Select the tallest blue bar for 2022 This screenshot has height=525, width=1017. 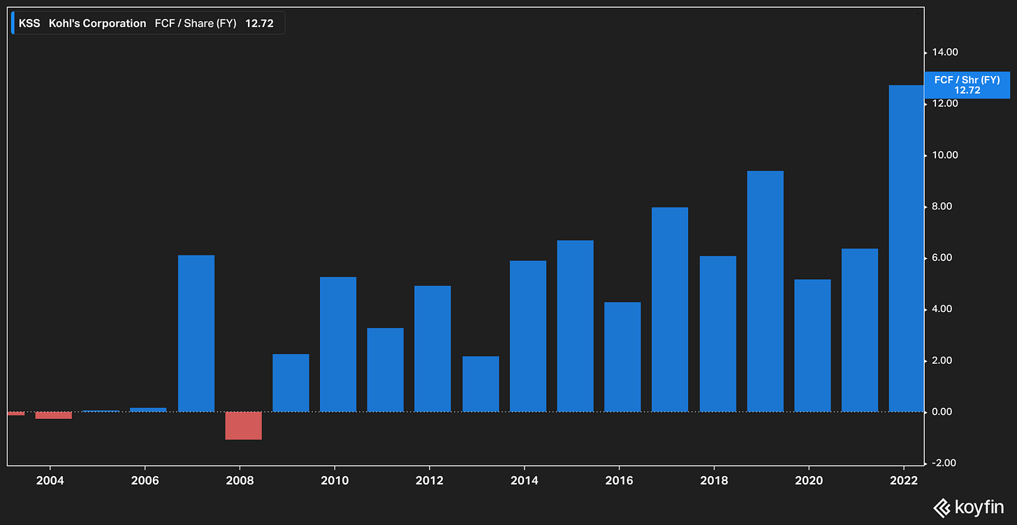coord(906,249)
